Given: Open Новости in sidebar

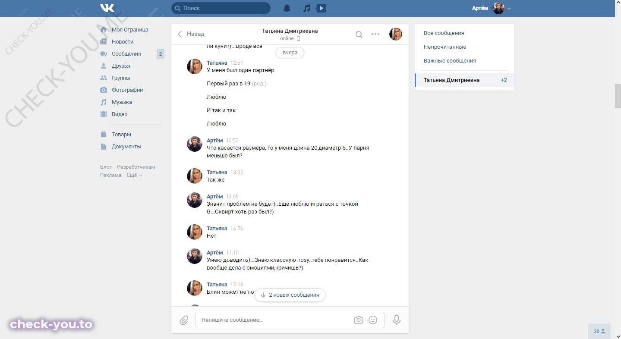Looking at the screenshot, I should click(x=123, y=42).
